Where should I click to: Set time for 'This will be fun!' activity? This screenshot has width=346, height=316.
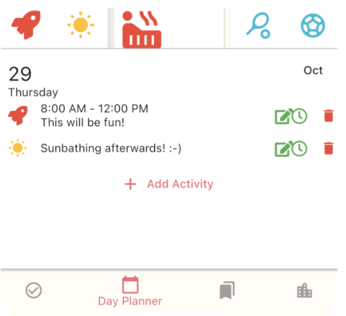pos(299,116)
